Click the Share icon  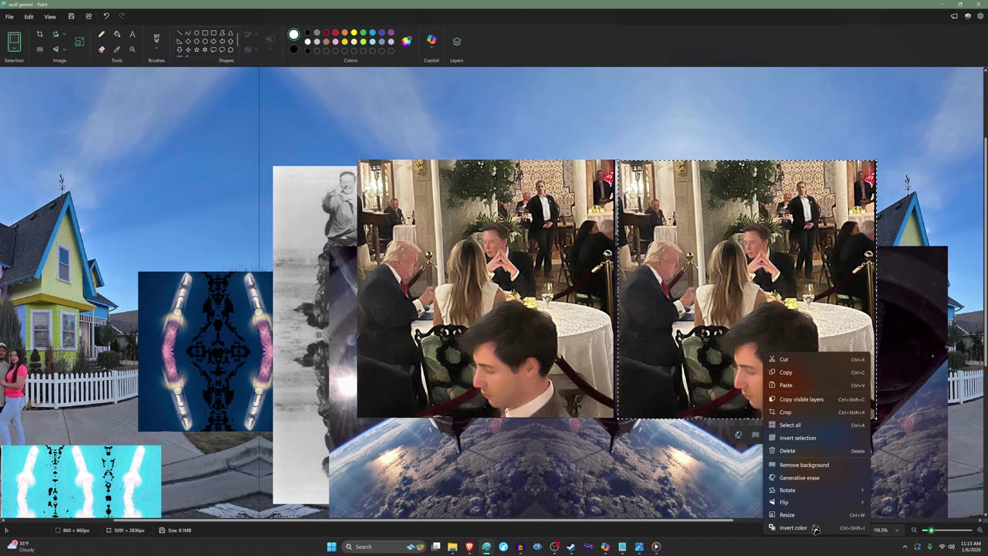pos(88,16)
